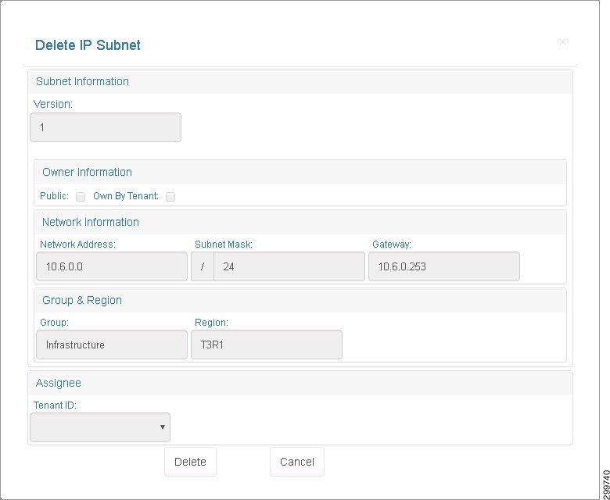Click the Assignee section header
Viewport: 610px width, 500px height.
point(300,383)
